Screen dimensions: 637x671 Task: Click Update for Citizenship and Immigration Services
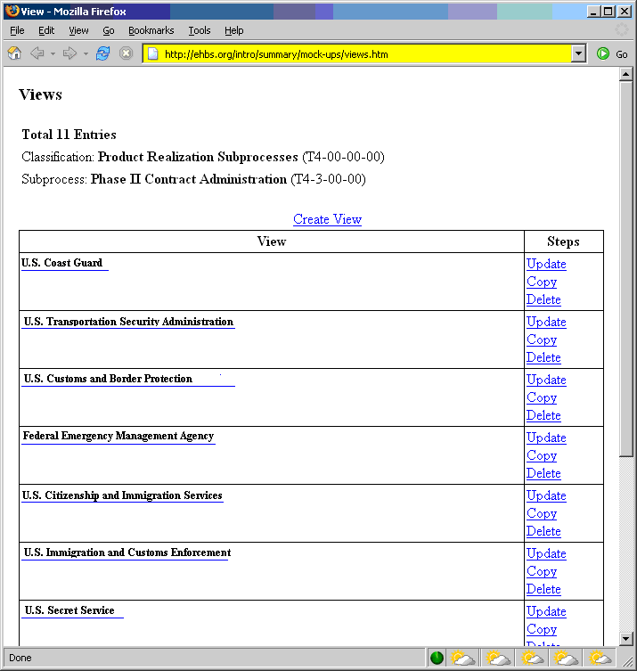click(x=546, y=495)
